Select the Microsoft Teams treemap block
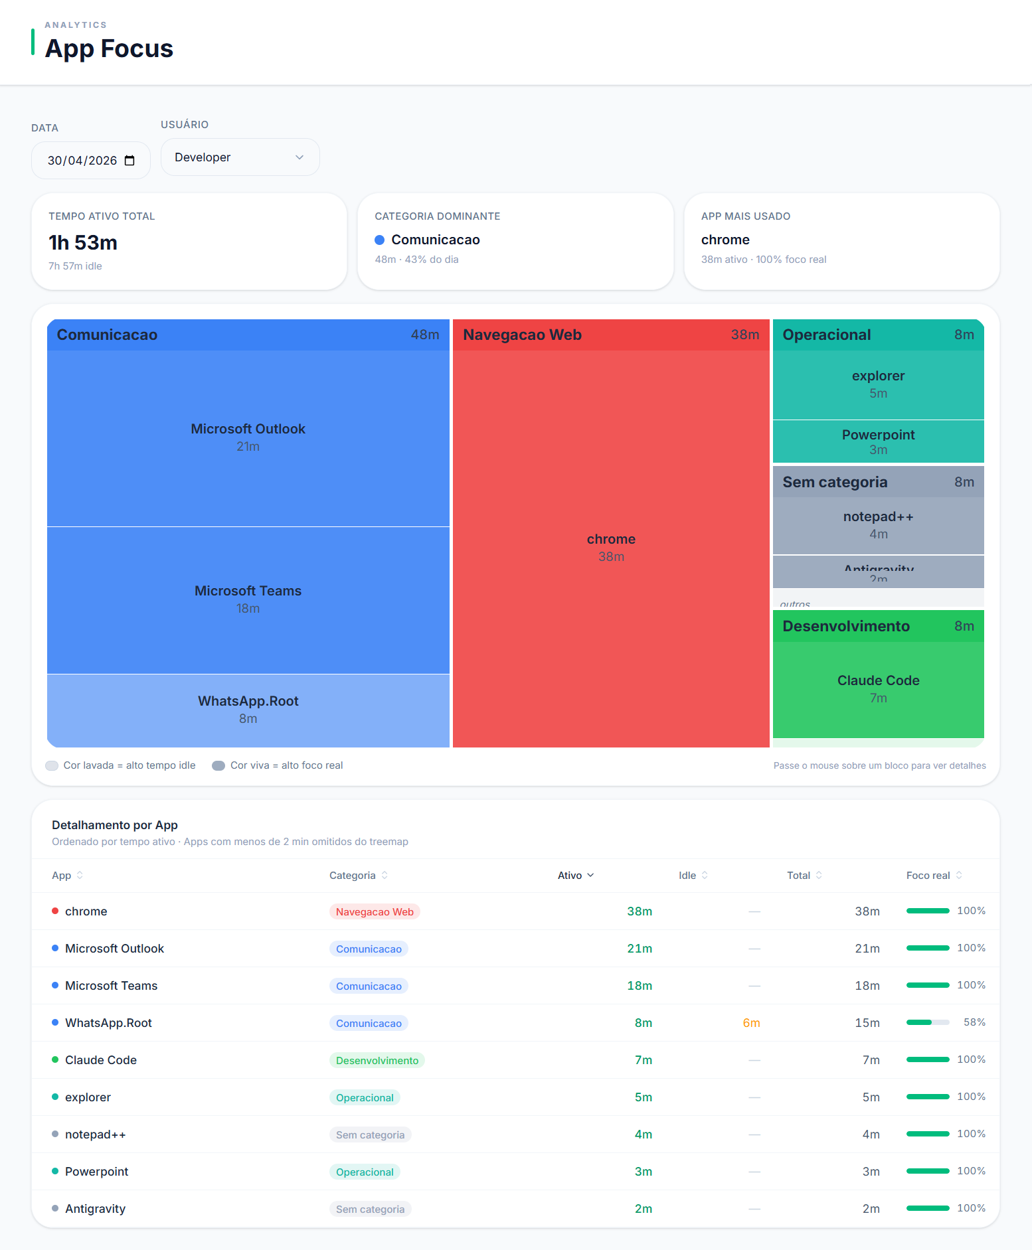Viewport: 1032px width, 1250px height. (248, 600)
